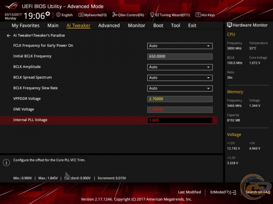Click the Hot Keys question mark icon
The height and width of the screenshot is (204, 273).
(198, 15)
